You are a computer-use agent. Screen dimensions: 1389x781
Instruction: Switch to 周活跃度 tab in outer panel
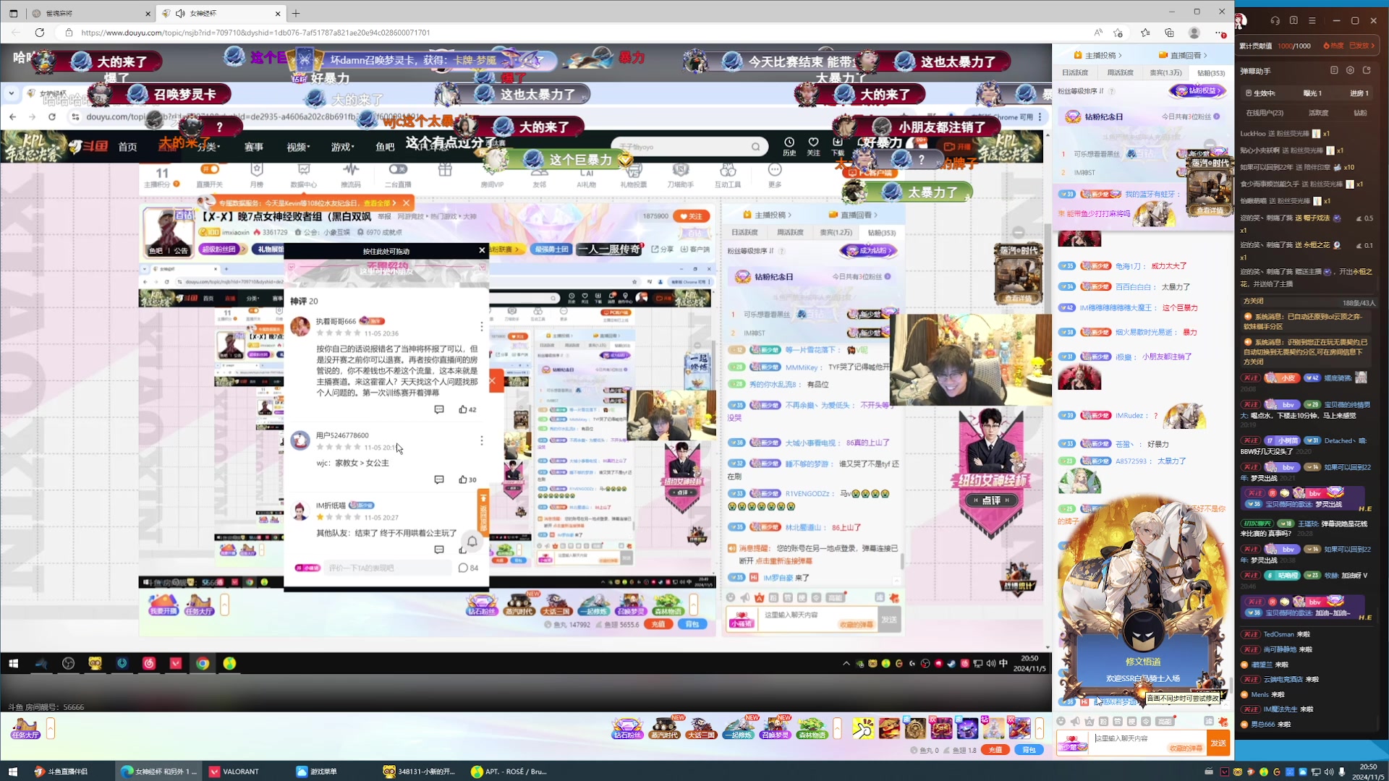click(1120, 72)
